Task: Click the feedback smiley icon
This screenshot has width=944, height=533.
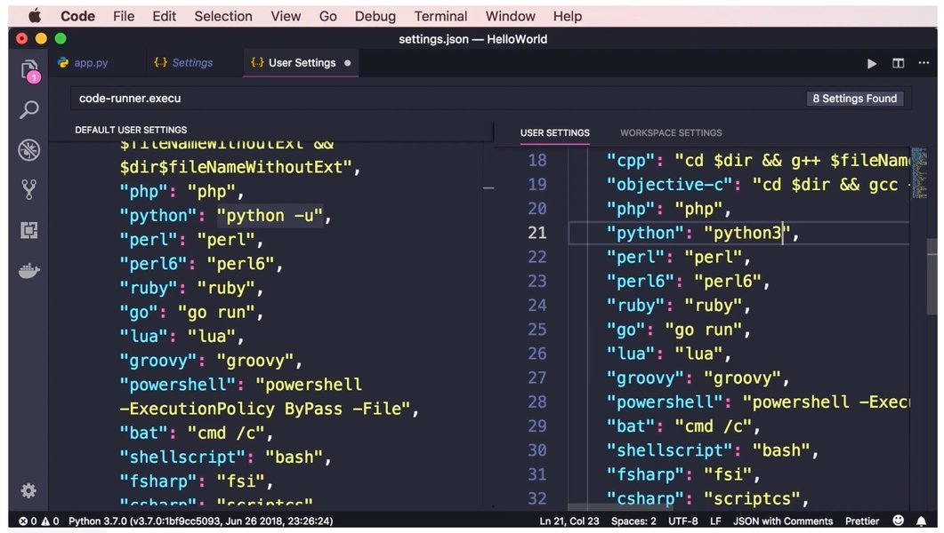Action: point(898,521)
